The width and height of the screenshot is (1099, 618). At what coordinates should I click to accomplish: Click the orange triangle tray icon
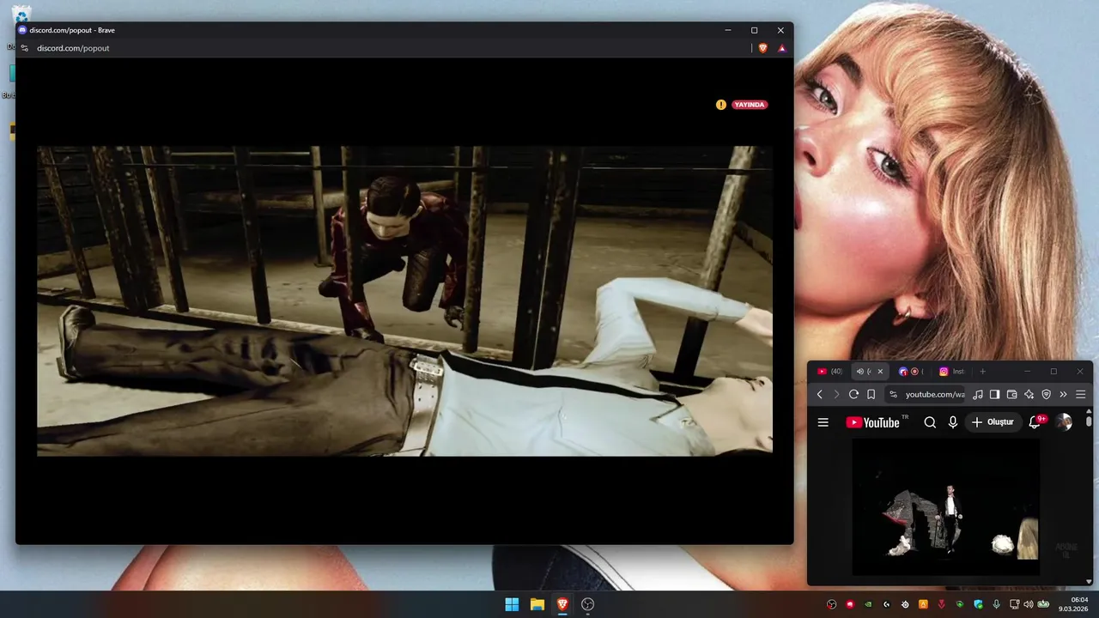coord(923,604)
